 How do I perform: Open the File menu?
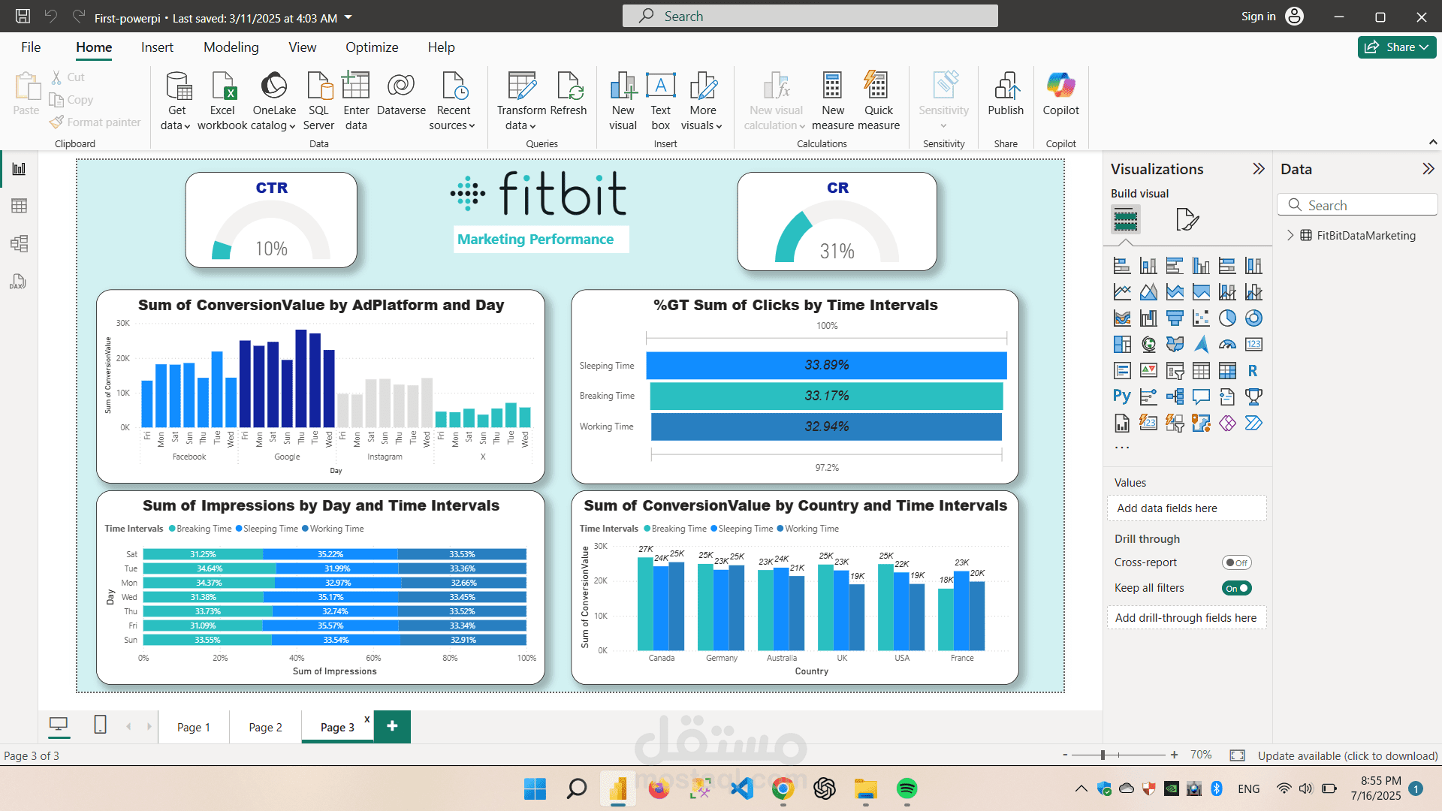pos(31,47)
